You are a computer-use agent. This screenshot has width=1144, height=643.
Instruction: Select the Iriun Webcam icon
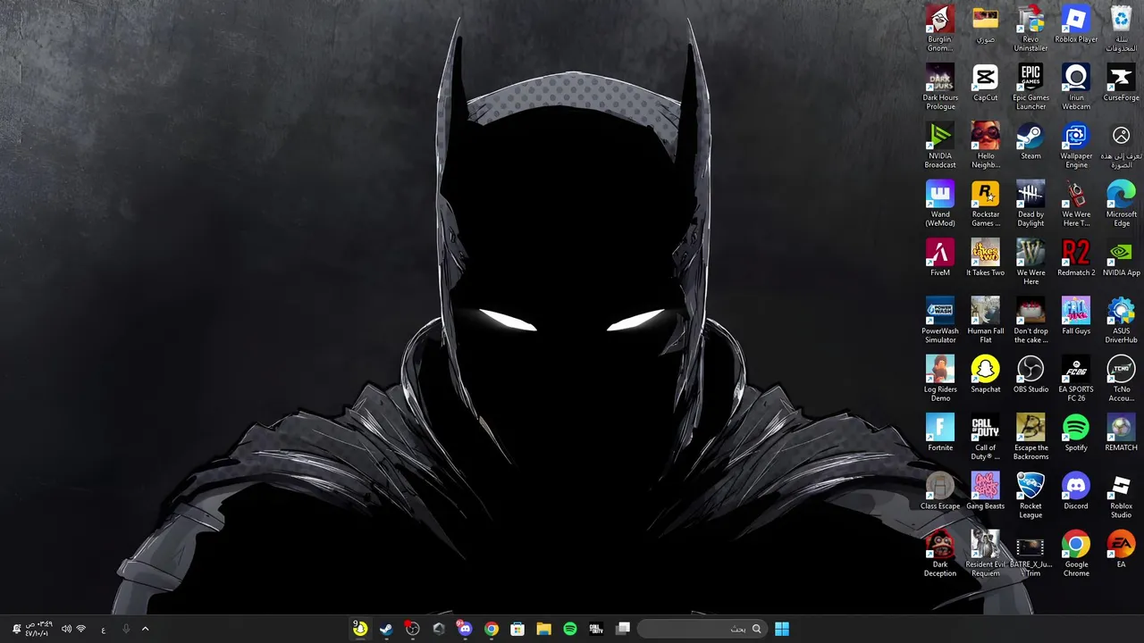pos(1076,87)
